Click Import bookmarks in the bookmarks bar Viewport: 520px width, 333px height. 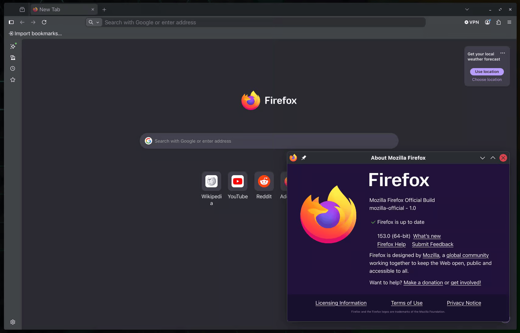click(35, 33)
